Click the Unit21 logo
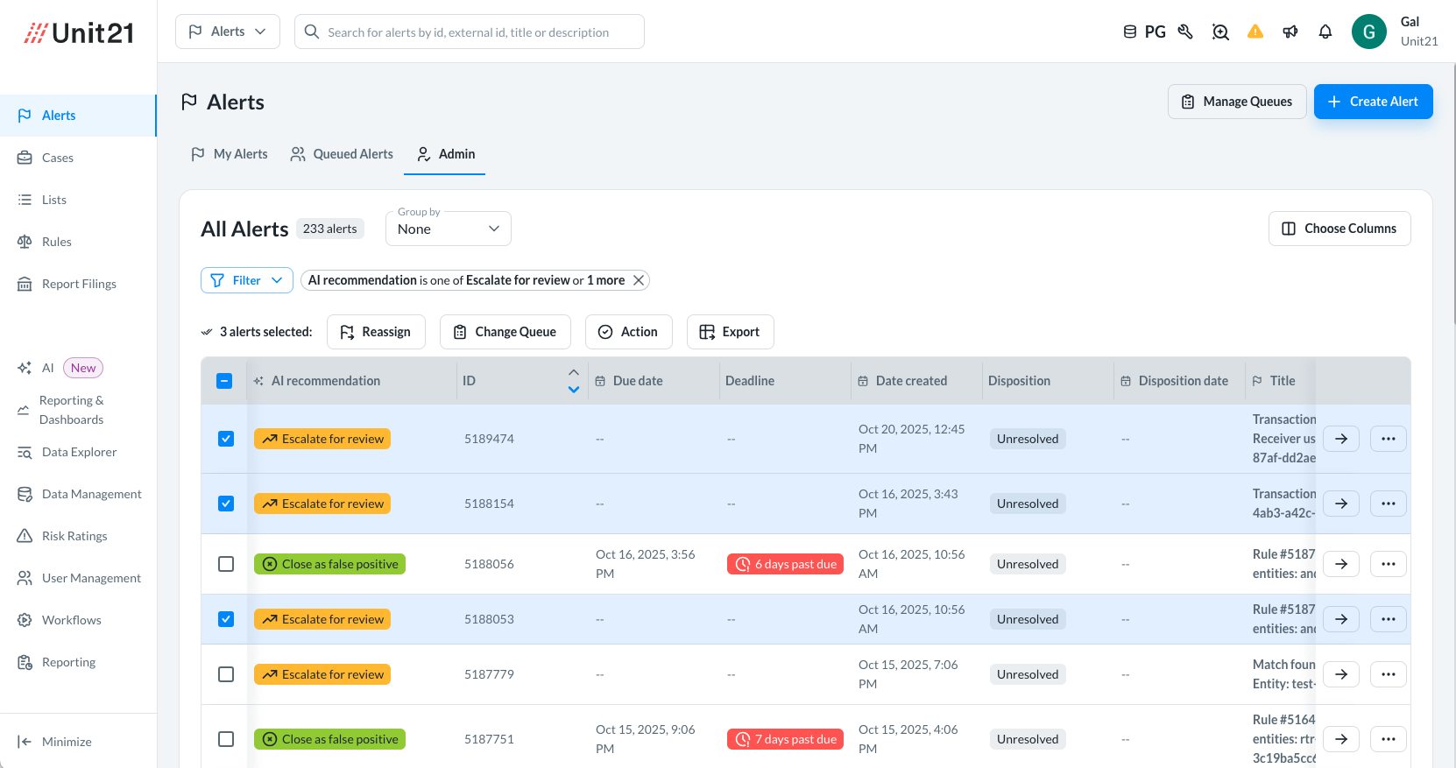This screenshot has height=768, width=1456. click(x=79, y=33)
